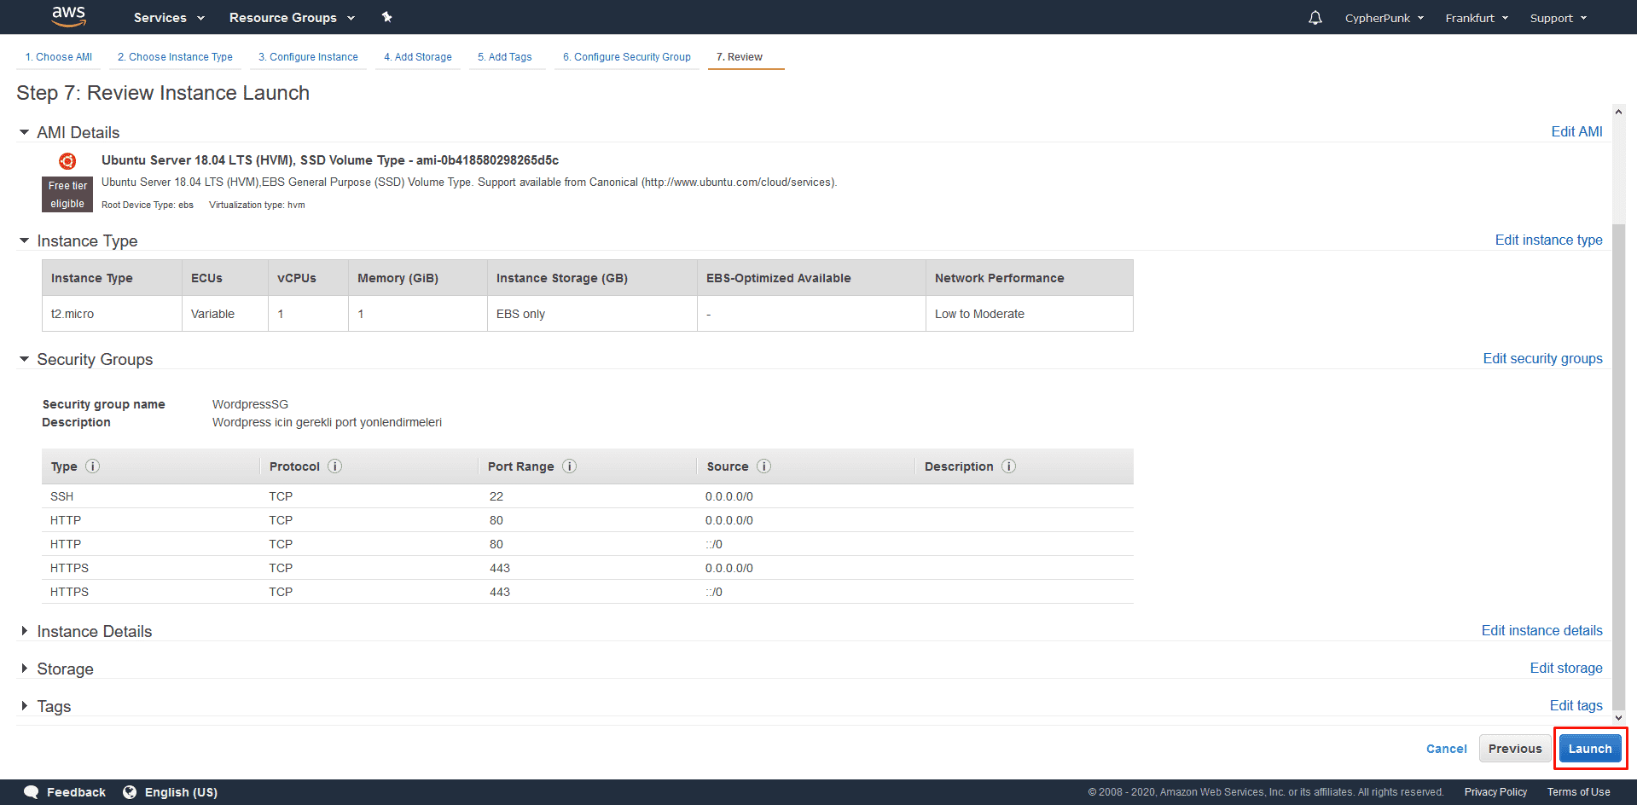Click the Edit storage link
The width and height of the screenshot is (1637, 805).
point(1566,668)
